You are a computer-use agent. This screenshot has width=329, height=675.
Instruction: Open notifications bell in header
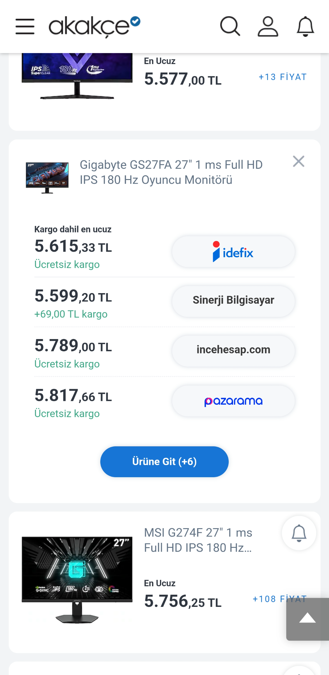[305, 27]
